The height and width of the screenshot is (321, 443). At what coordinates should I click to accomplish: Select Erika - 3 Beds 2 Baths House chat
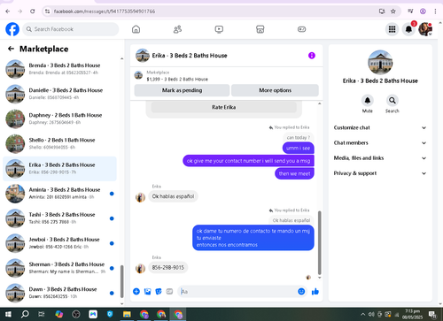pos(59,169)
